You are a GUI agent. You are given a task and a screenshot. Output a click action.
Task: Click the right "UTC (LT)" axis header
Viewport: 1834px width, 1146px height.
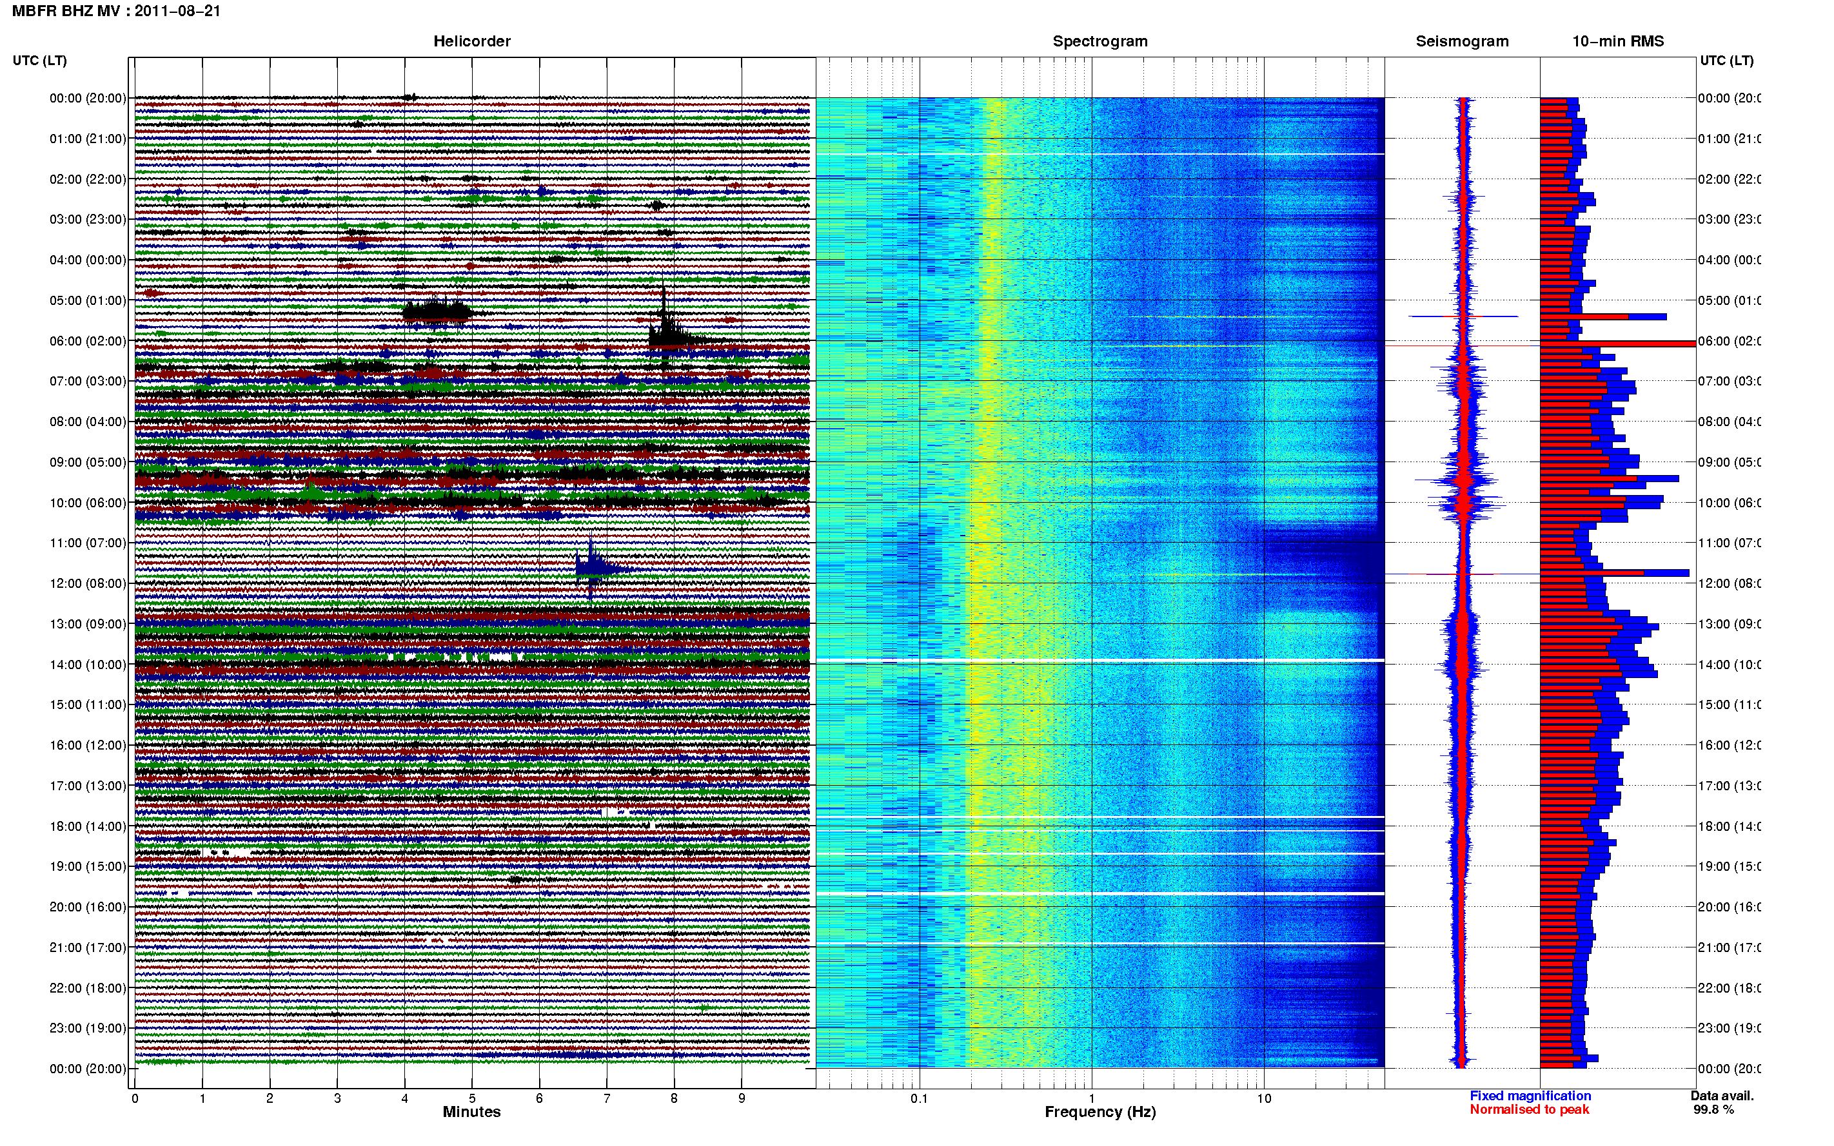[1726, 61]
